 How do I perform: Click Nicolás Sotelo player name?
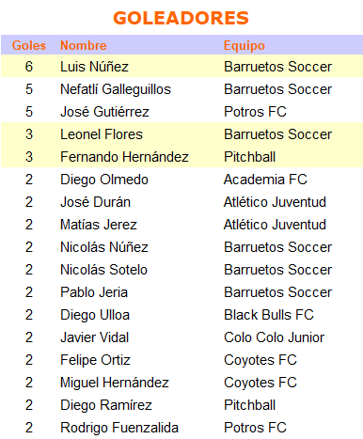coord(103,270)
